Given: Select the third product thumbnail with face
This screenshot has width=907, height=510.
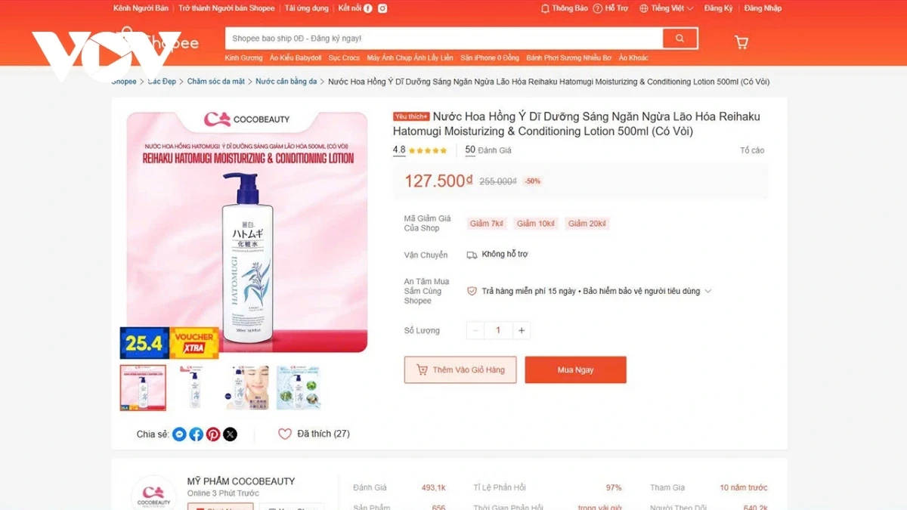Looking at the screenshot, I should point(247,388).
